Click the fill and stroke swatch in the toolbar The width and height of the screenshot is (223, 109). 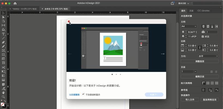[3, 105]
